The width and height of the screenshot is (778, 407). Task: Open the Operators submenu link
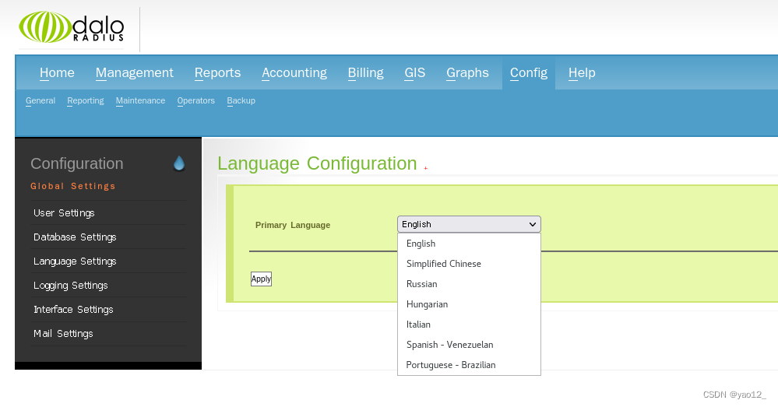pos(196,100)
